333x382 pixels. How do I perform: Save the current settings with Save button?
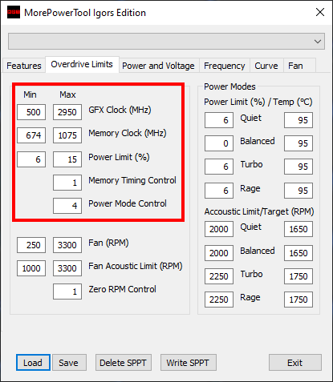(x=69, y=363)
